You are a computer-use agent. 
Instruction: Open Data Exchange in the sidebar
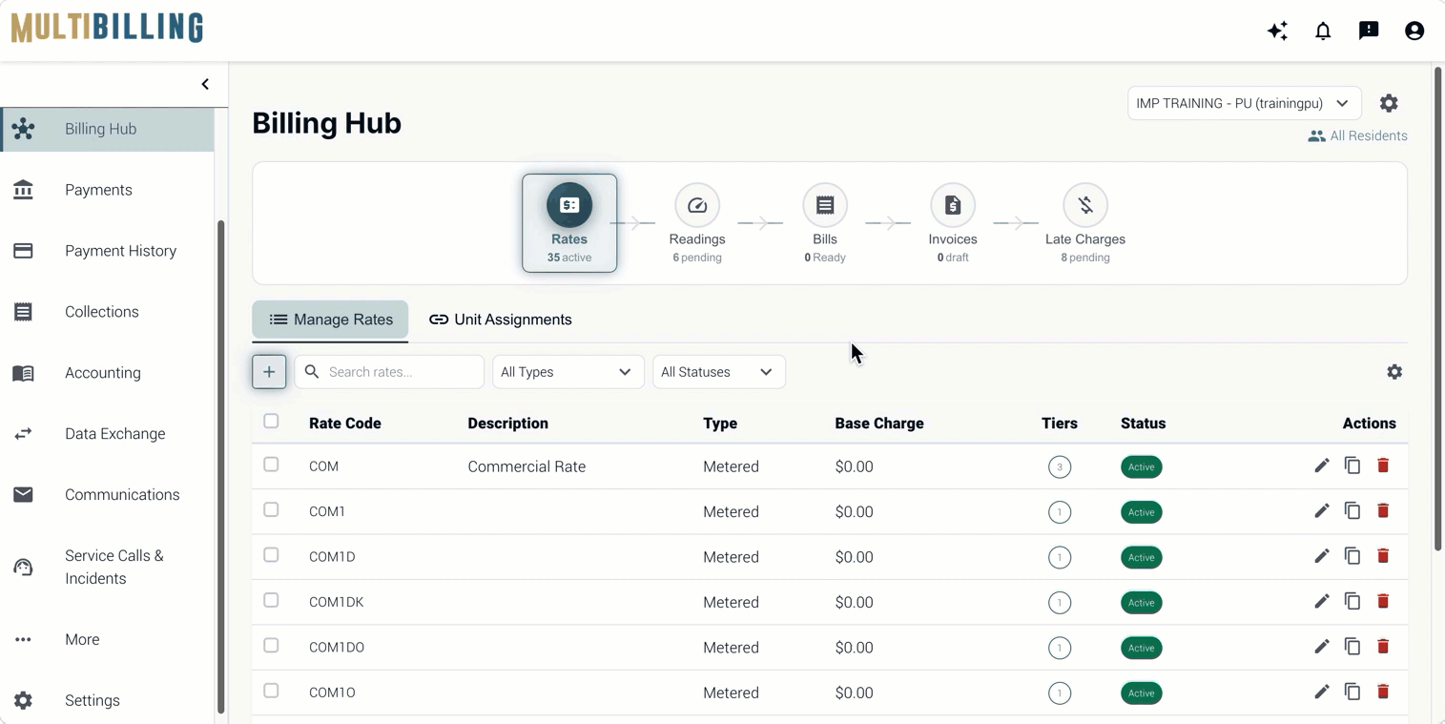[108, 434]
